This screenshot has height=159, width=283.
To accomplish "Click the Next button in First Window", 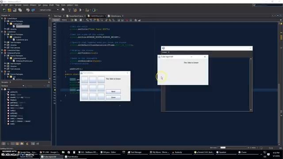I will [x=113, y=91].
